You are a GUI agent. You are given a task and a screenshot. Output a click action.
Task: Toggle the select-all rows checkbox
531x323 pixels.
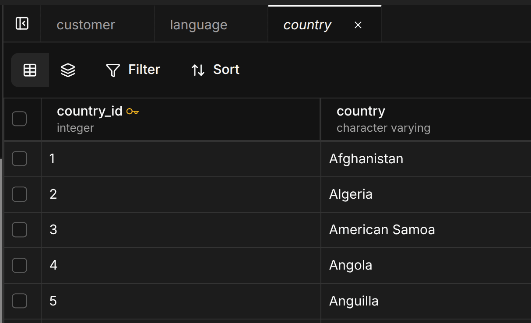(x=19, y=119)
